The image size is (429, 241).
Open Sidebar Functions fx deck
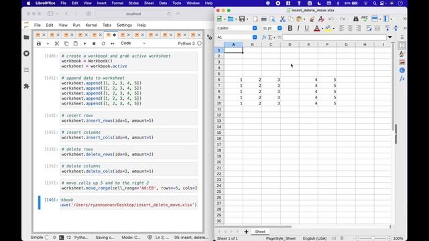pyautogui.click(x=402, y=79)
